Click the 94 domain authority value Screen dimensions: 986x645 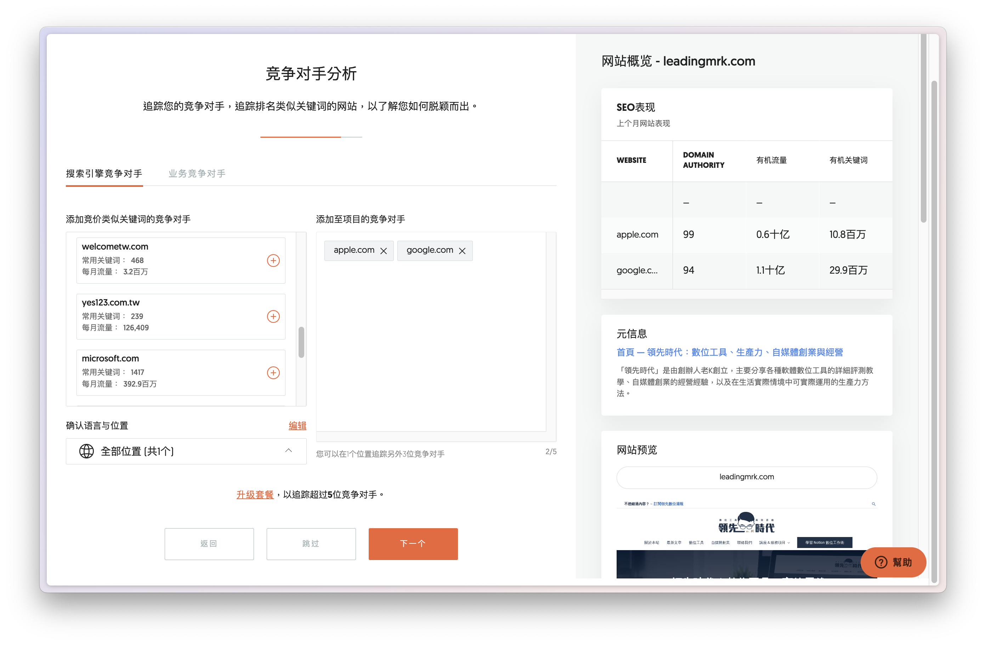click(688, 270)
